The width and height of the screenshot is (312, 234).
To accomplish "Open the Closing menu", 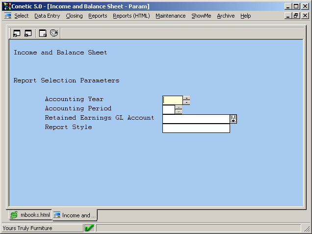I will [74, 16].
